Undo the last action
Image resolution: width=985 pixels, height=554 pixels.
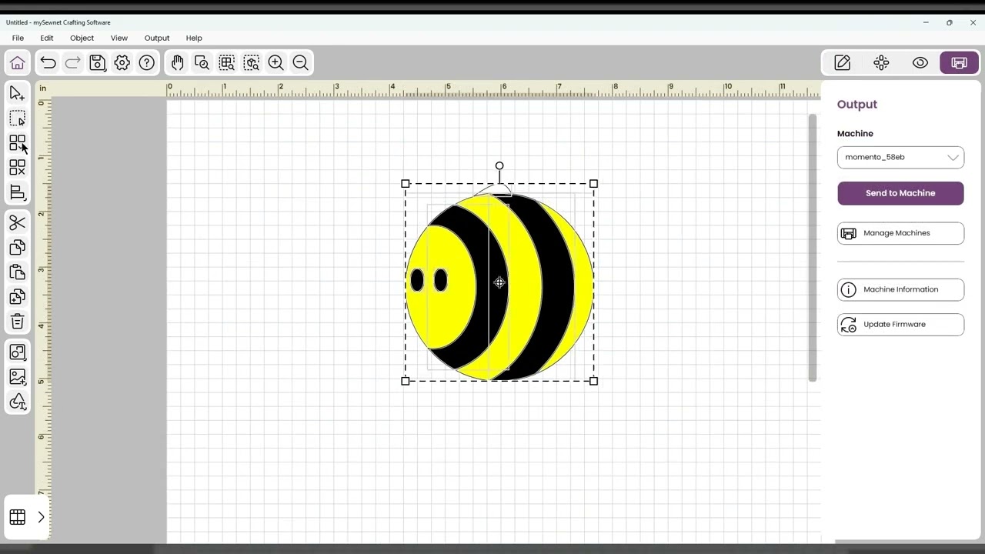[x=48, y=63]
